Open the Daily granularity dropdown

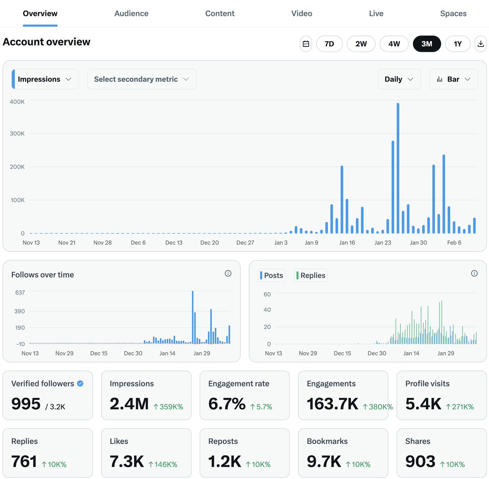point(399,79)
